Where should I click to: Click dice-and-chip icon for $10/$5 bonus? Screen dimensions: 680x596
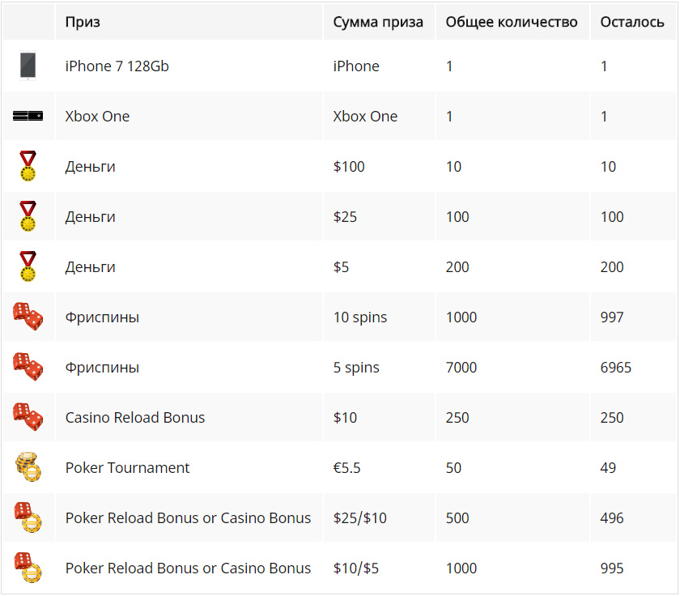pos(28,568)
